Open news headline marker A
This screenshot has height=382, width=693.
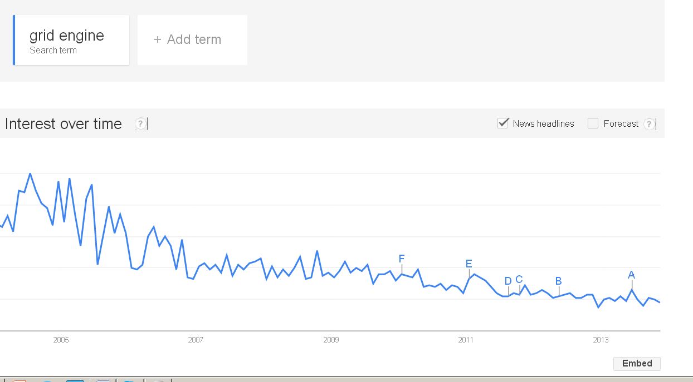click(x=631, y=275)
